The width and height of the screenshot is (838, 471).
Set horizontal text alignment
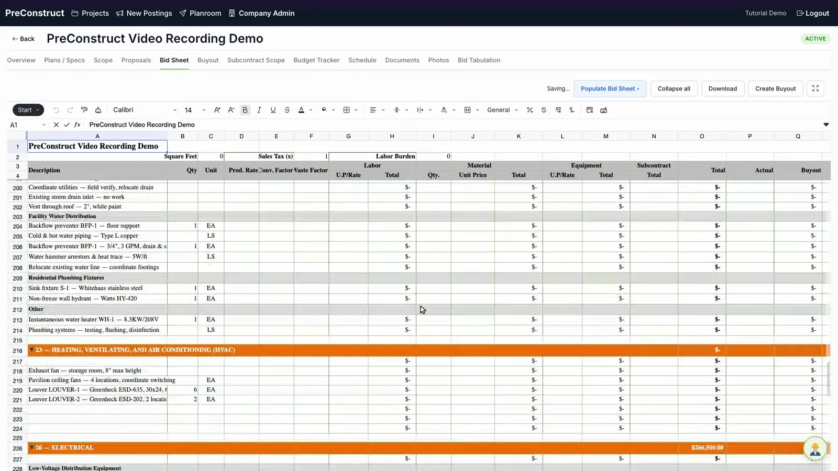pyautogui.click(x=373, y=110)
